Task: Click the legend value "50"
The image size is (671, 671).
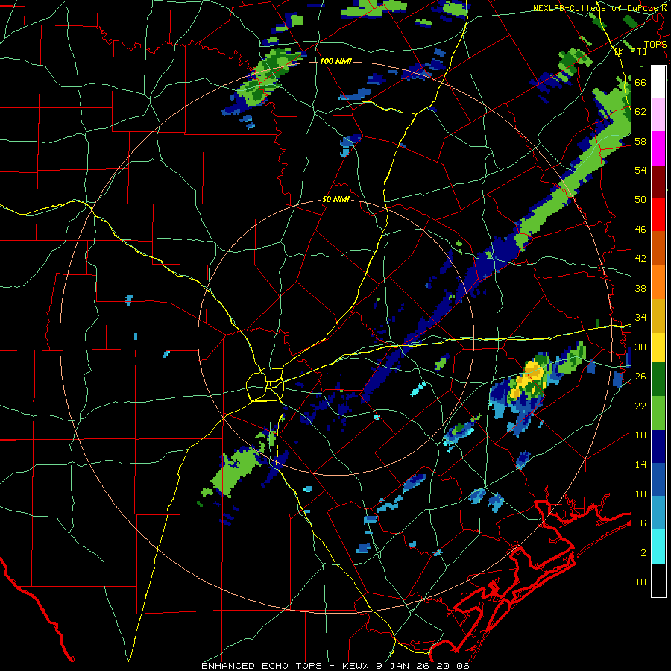Action: coord(640,200)
